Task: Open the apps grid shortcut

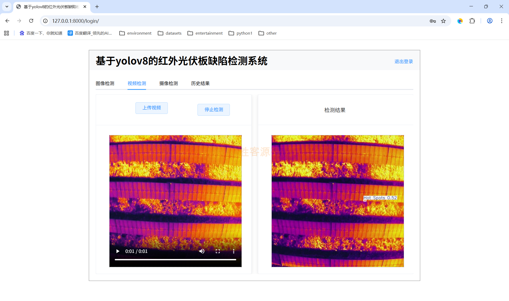Action: (7, 33)
